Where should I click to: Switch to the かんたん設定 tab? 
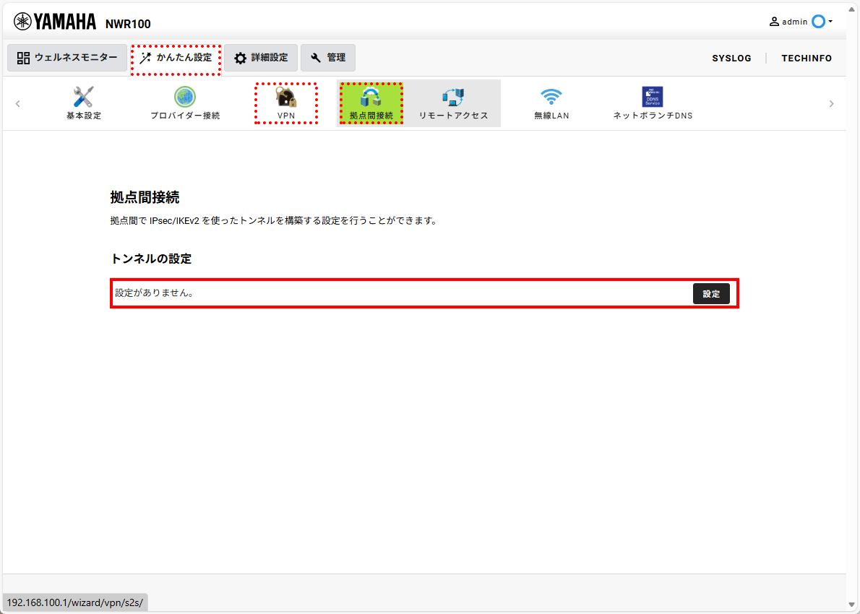[176, 58]
